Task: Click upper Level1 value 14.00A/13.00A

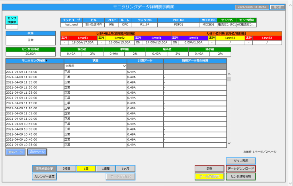Action: point(156,43)
